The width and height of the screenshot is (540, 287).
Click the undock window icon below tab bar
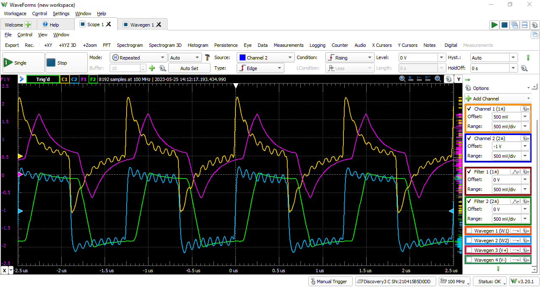(535, 35)
